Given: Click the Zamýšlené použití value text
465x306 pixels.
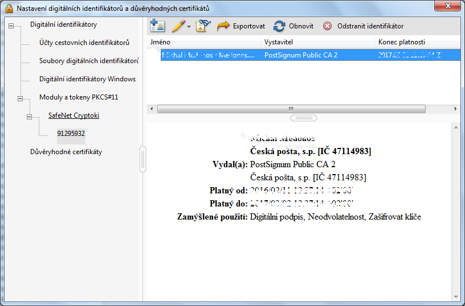Looking at the screenshot, I should 336,217.
